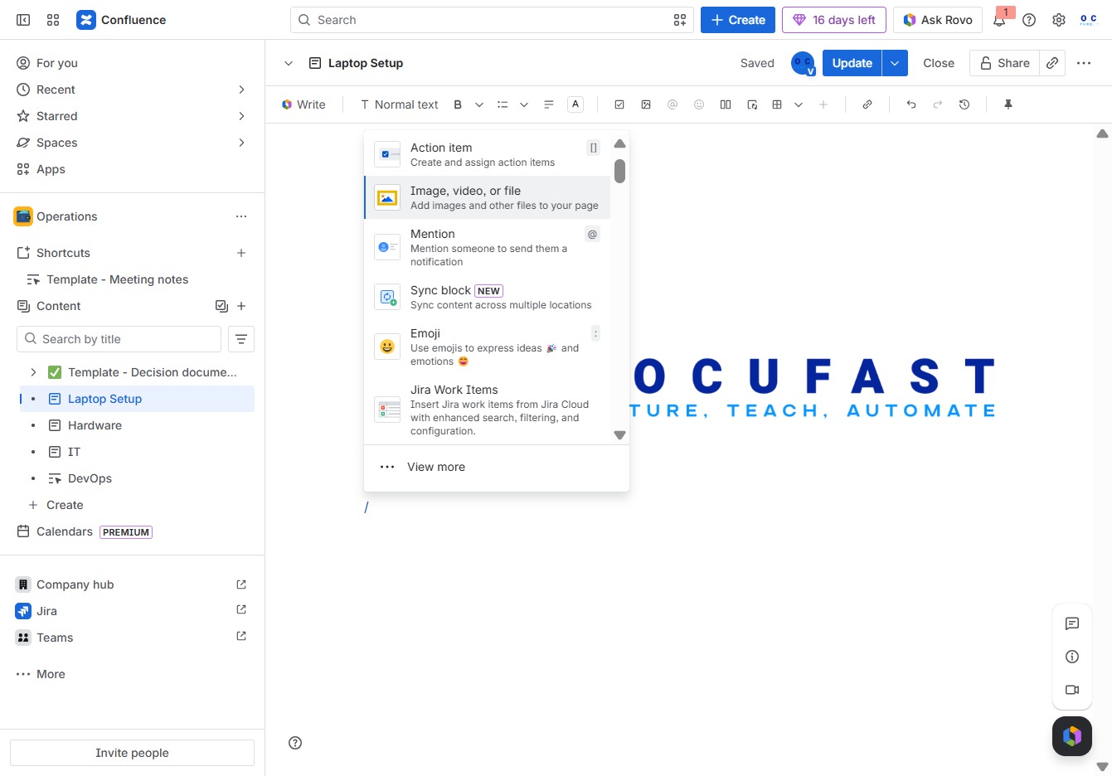Open notifications bell
The image size is (1112, 776).
pyautogui.click(x=999, y=20)
